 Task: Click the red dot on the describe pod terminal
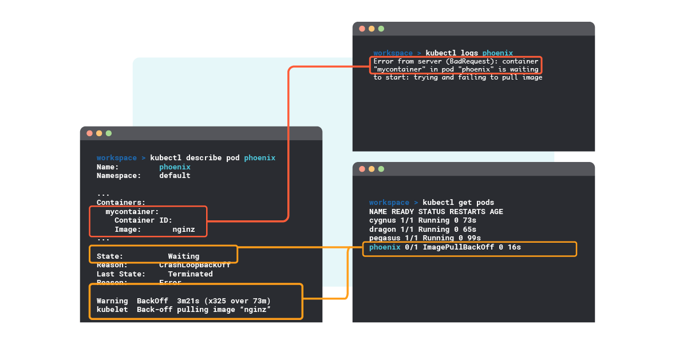89,132
